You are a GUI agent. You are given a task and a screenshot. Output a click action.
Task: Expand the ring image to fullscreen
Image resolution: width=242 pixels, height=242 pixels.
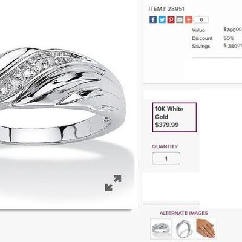113,183
